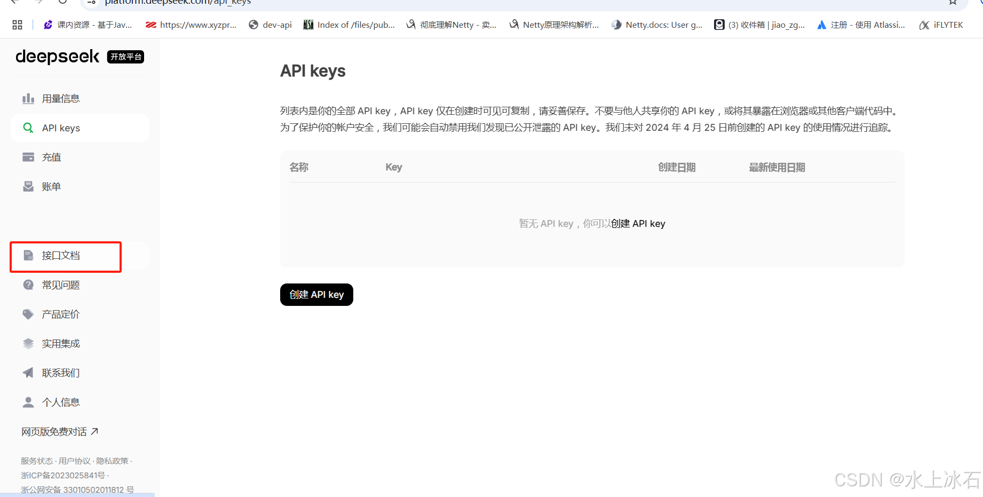Click 浙ICP备2023025841号 footer link
Image resolution: width=983 pixels, height=497 pixels.
pos(63,475)
